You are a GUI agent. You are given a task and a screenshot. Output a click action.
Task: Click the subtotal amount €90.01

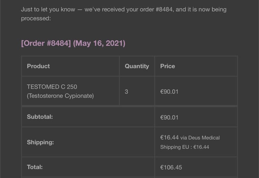[169, 117]
